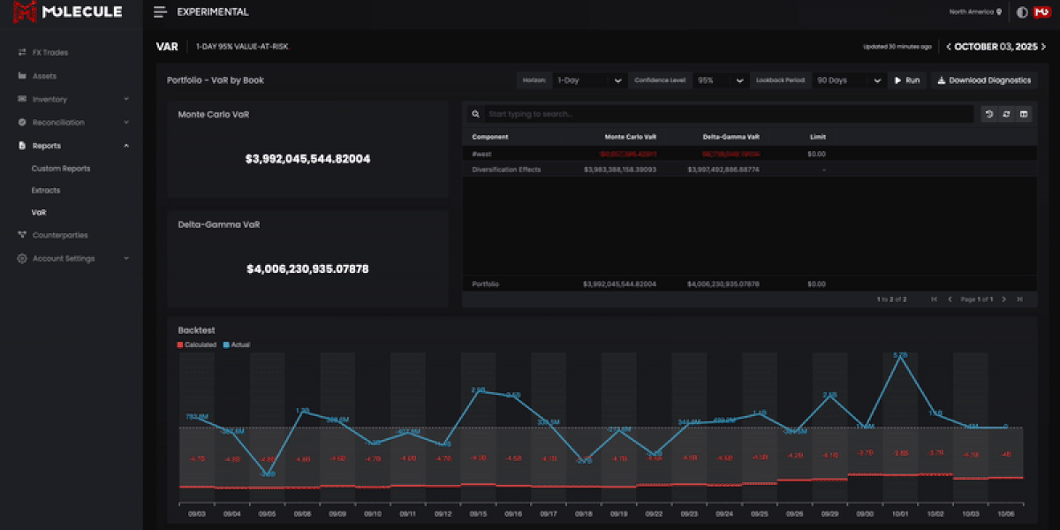Image resolution: width=1060 pixels, height=530 pixels.
Task: Click the hamburger menu icon beside Experimental
Action: [x=160, y=12]
